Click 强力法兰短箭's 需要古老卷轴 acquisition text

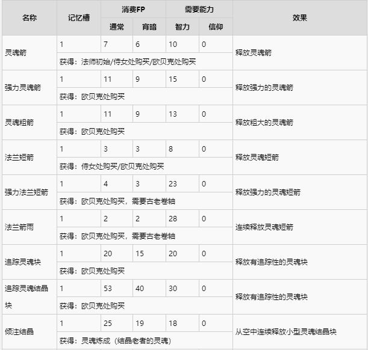coord(153,201)
